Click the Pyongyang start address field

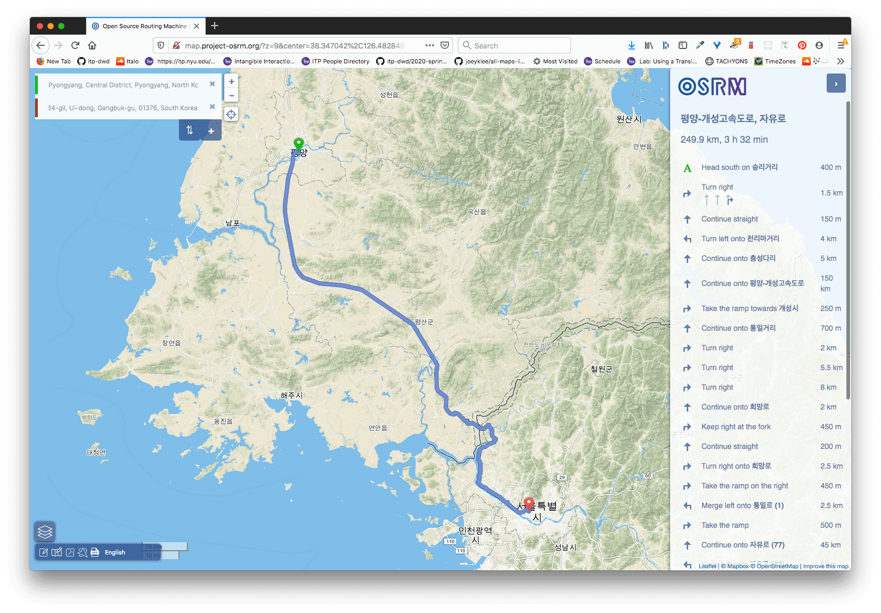123,85
